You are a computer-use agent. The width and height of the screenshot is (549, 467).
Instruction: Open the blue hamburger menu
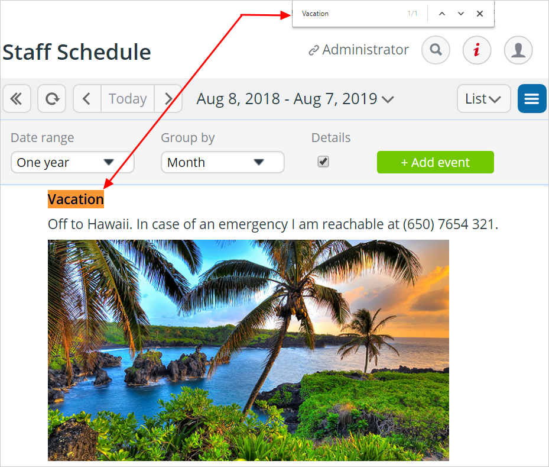pyautogui.click(x=532, y=98)
